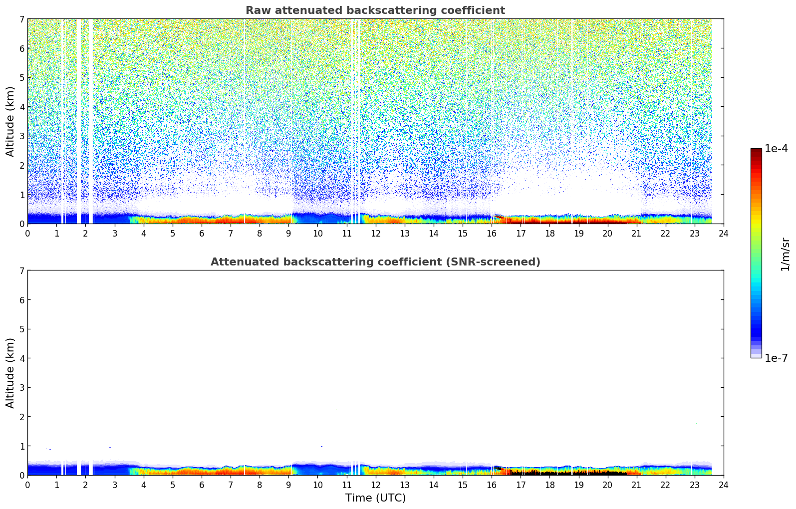Click altitude tick '6' on the SNR-screened plot

click(x=21, y=300)
